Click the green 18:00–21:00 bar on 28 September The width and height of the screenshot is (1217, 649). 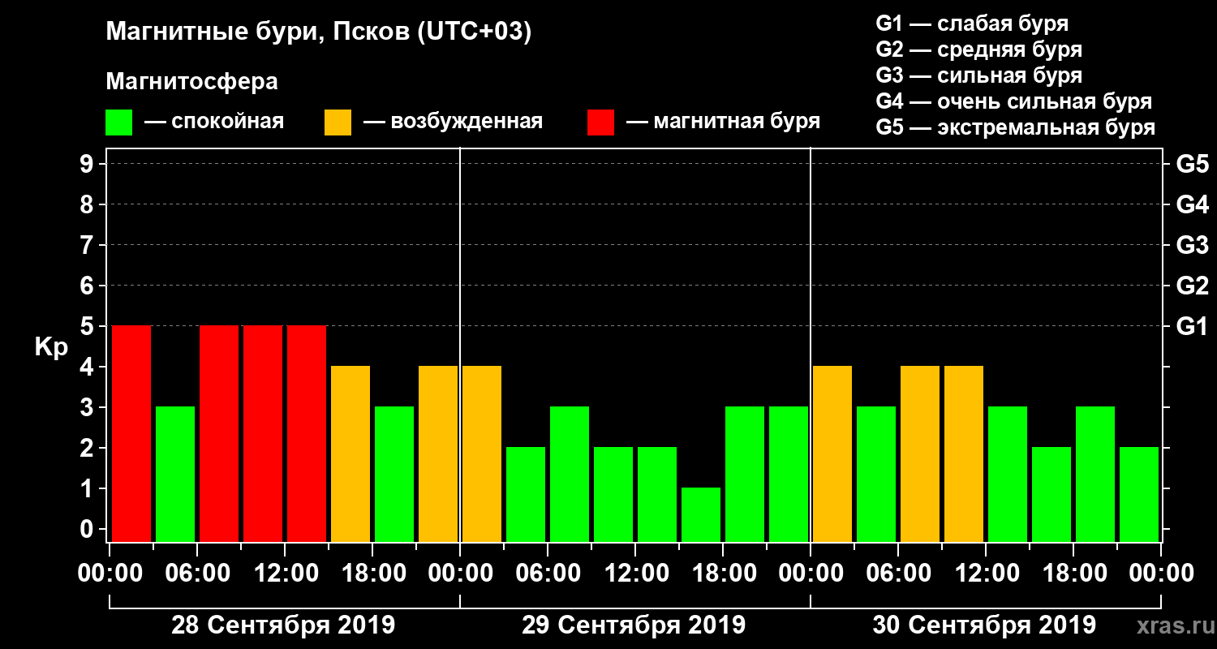tap(394, 474)
